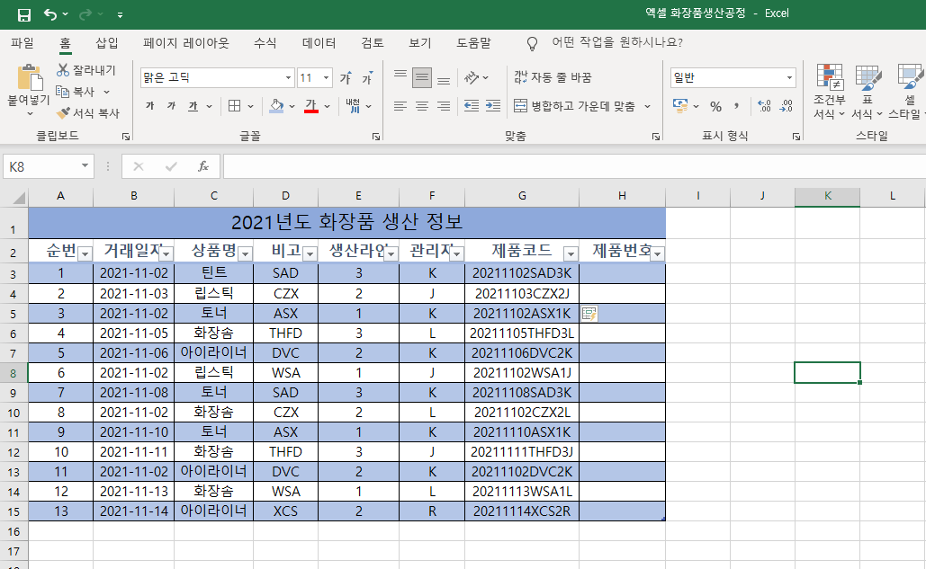Click increase decimal icon
The height and width of the screenshot is (569, 926).
[764, 106]
